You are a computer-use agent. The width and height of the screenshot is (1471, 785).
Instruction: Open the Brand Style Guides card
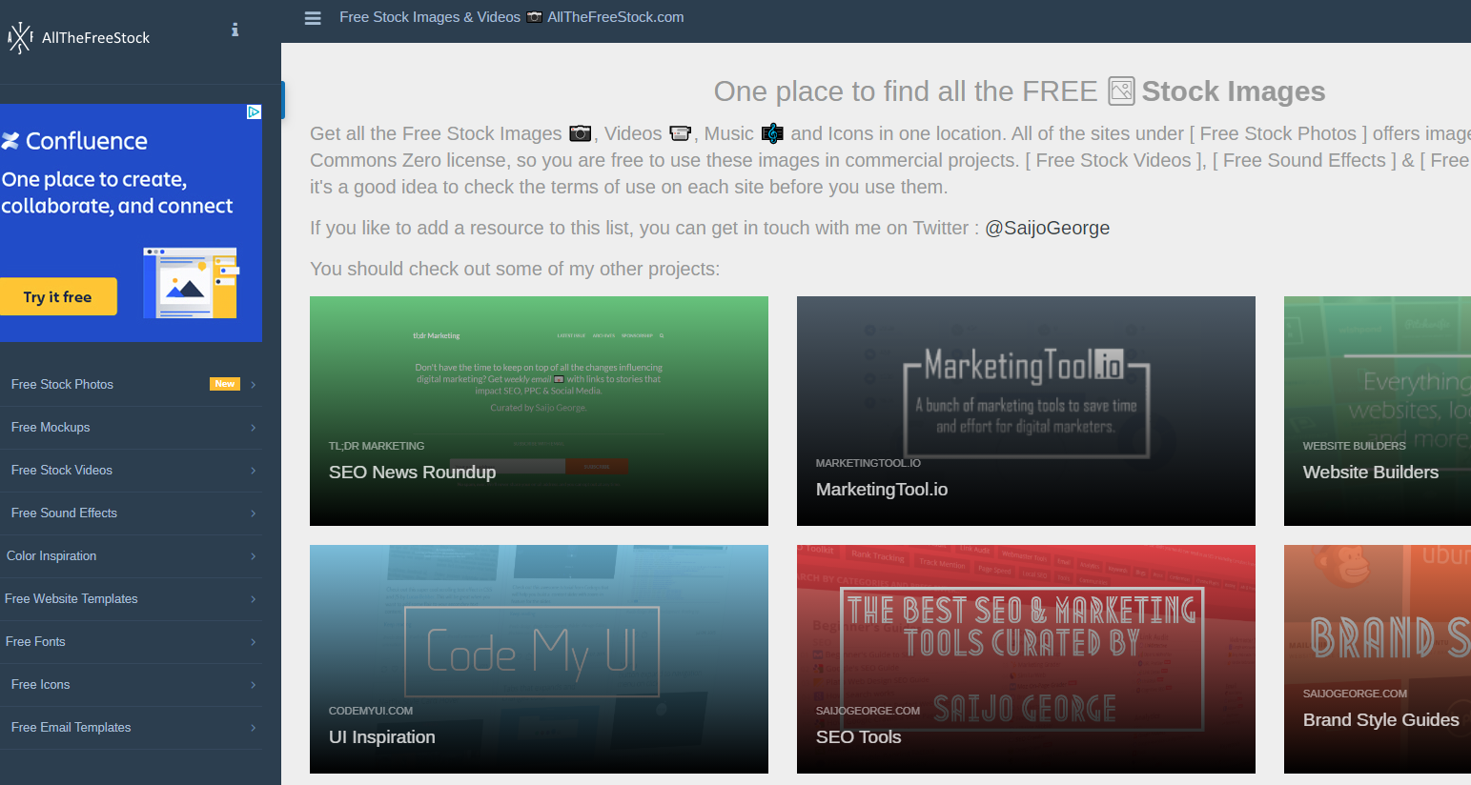(x=1378, y=659)
